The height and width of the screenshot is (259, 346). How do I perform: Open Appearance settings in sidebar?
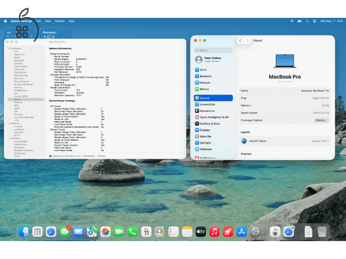click(x=213, y=111)
